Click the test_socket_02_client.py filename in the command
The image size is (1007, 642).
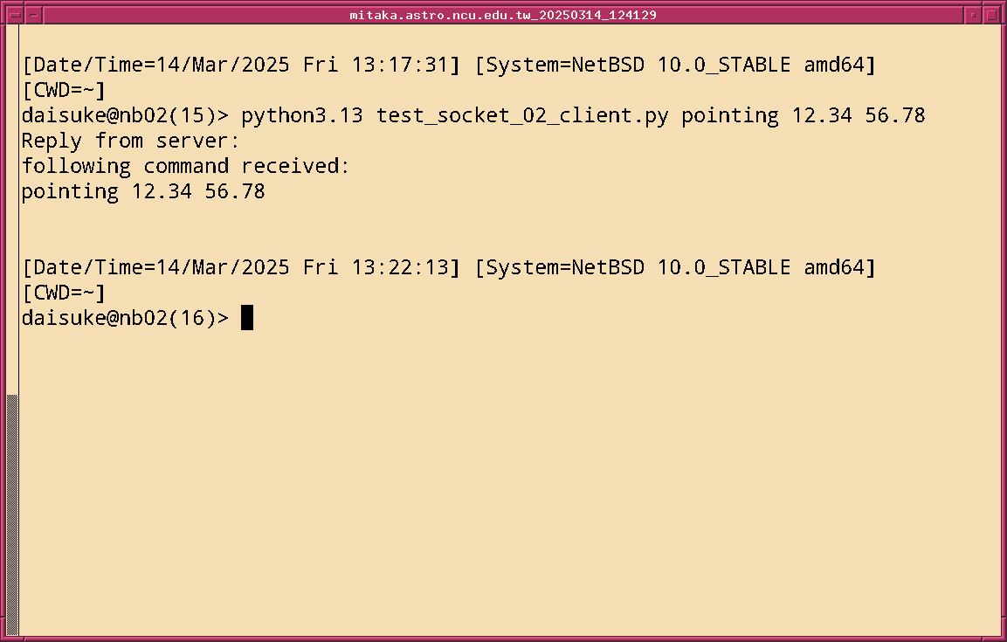click(522, 115)
